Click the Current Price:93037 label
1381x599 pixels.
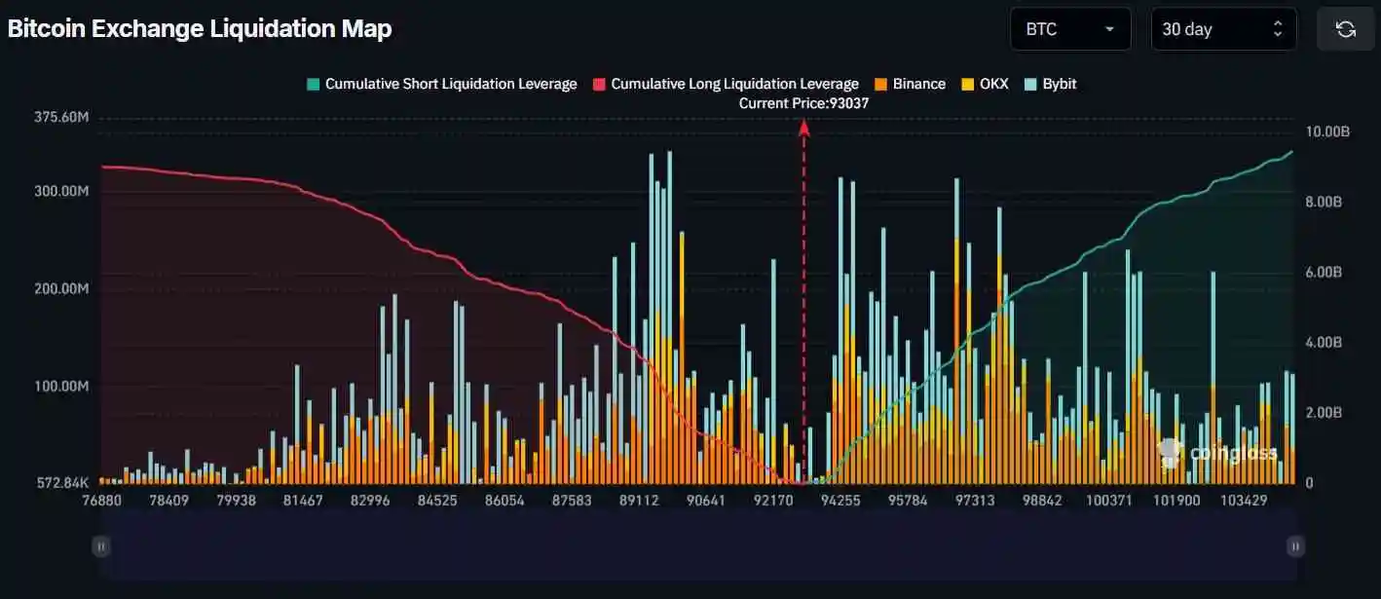point(802,102)
